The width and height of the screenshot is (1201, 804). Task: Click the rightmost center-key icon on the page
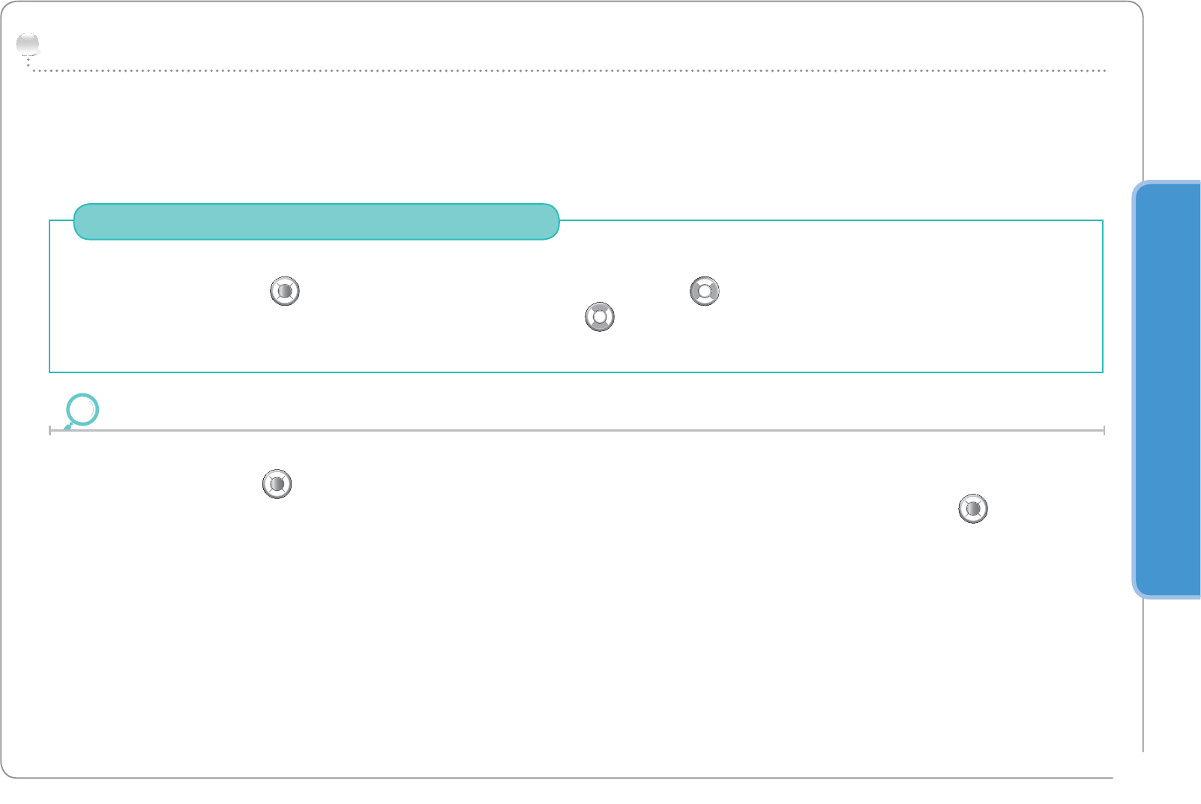(x=973, y=509)
